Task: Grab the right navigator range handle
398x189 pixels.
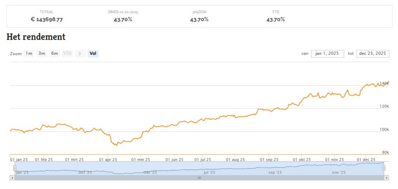Action: [x=384, y=168]
